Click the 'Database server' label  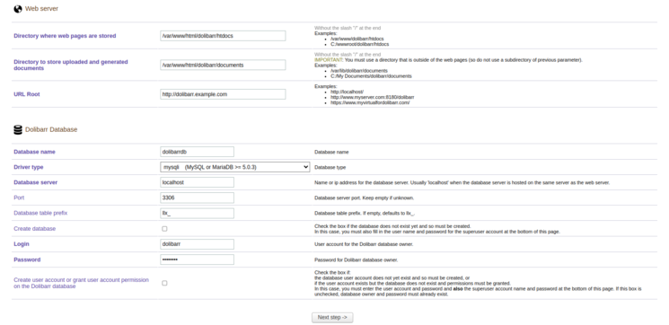pos(35,182)
